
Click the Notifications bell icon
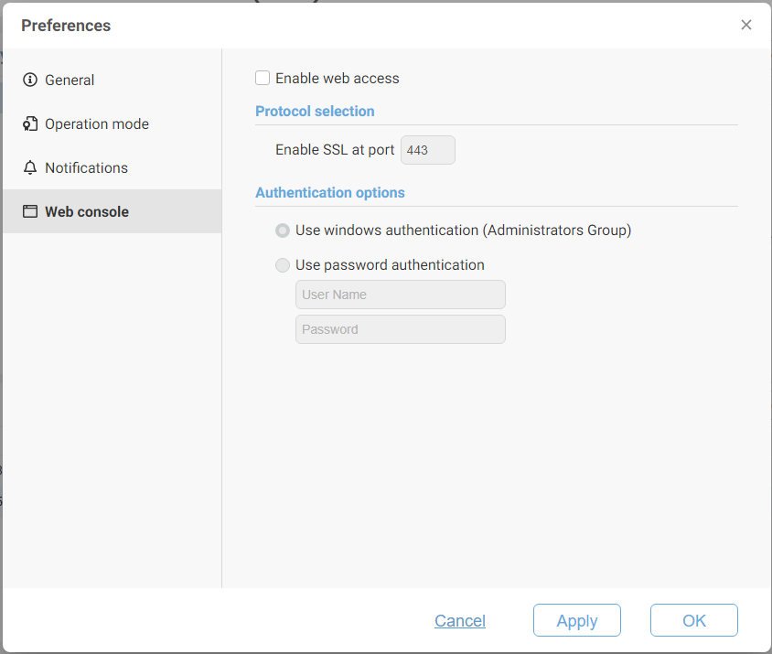pyautogui.click(x=30, y=167)
